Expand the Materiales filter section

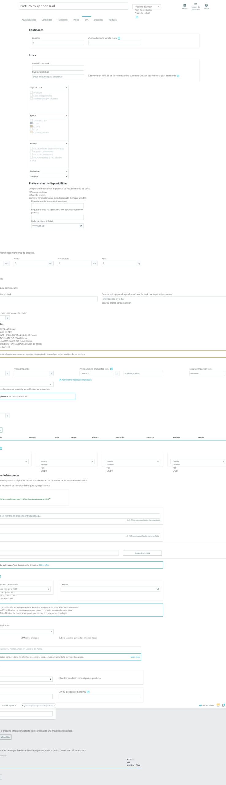click(49, 171)
